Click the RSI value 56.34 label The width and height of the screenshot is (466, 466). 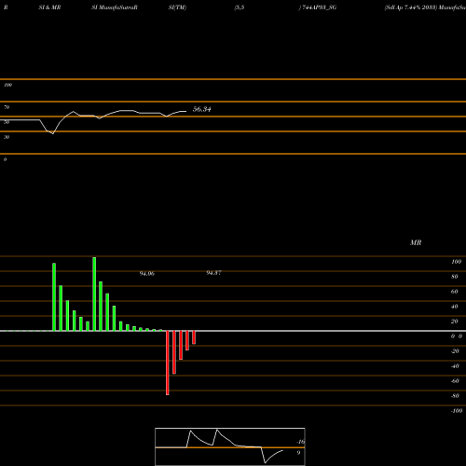click(201, 109)
